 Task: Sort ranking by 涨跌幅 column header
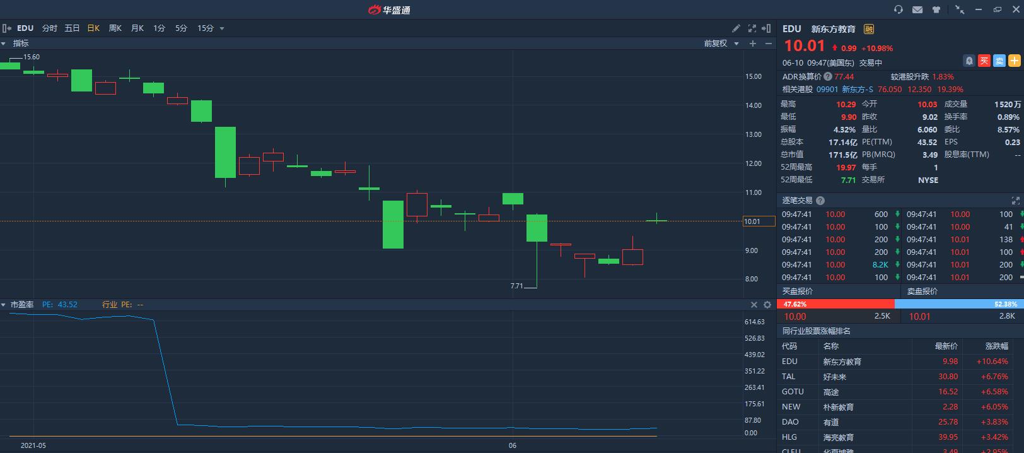997,346
